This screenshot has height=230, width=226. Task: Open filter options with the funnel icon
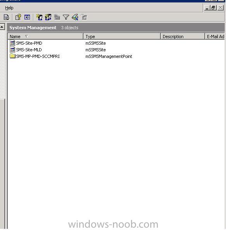66,17
